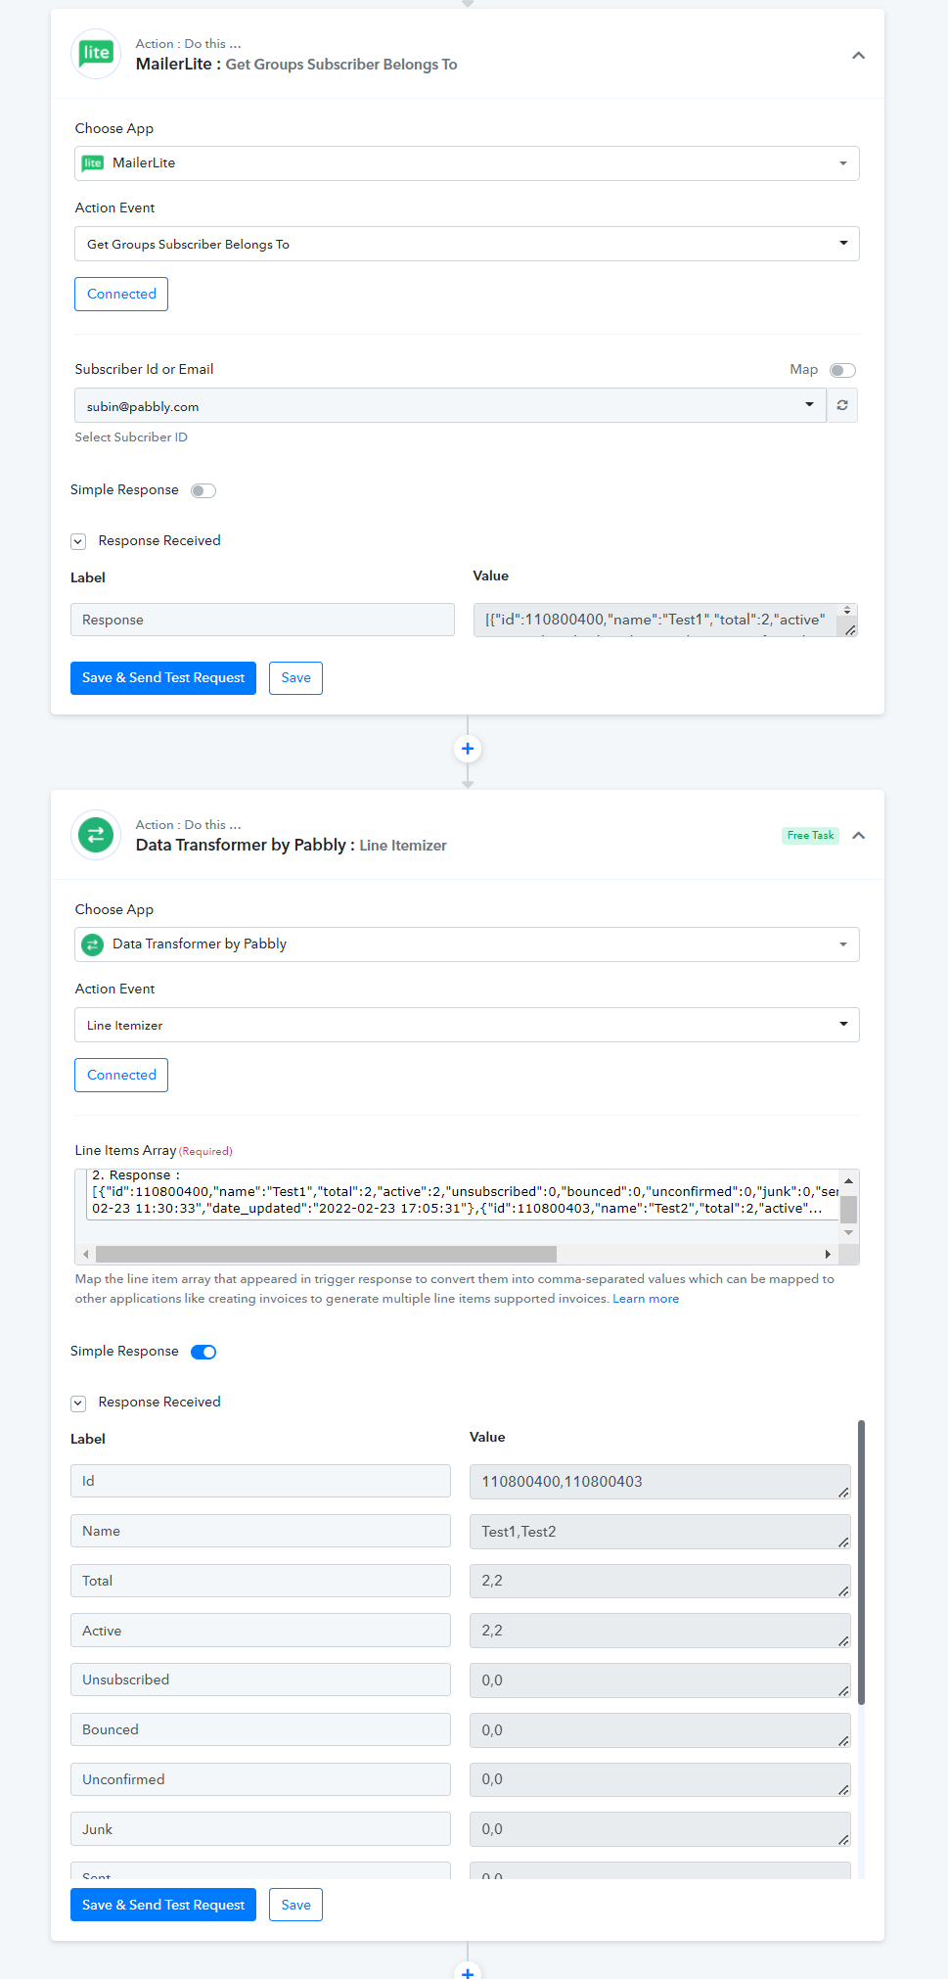Click the resize handle of the MailerLite Response value box

[x=850, y=629]
